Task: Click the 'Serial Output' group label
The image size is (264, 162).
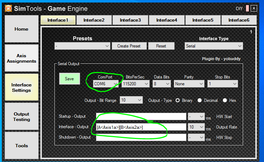Action: point(69,64)
